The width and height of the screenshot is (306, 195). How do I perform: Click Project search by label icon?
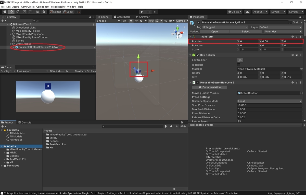pos(172,126)
